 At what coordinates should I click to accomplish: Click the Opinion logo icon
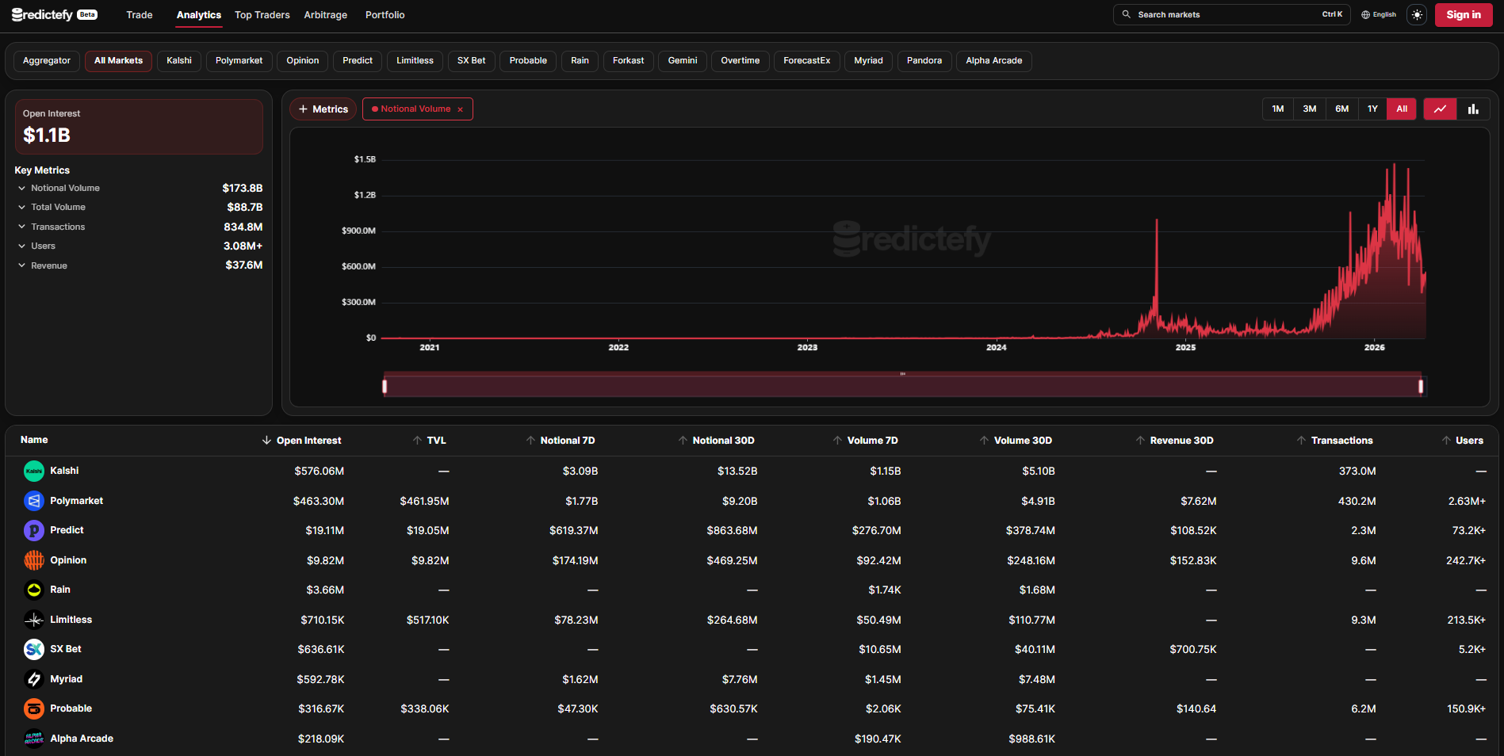(x=34, y=560)
